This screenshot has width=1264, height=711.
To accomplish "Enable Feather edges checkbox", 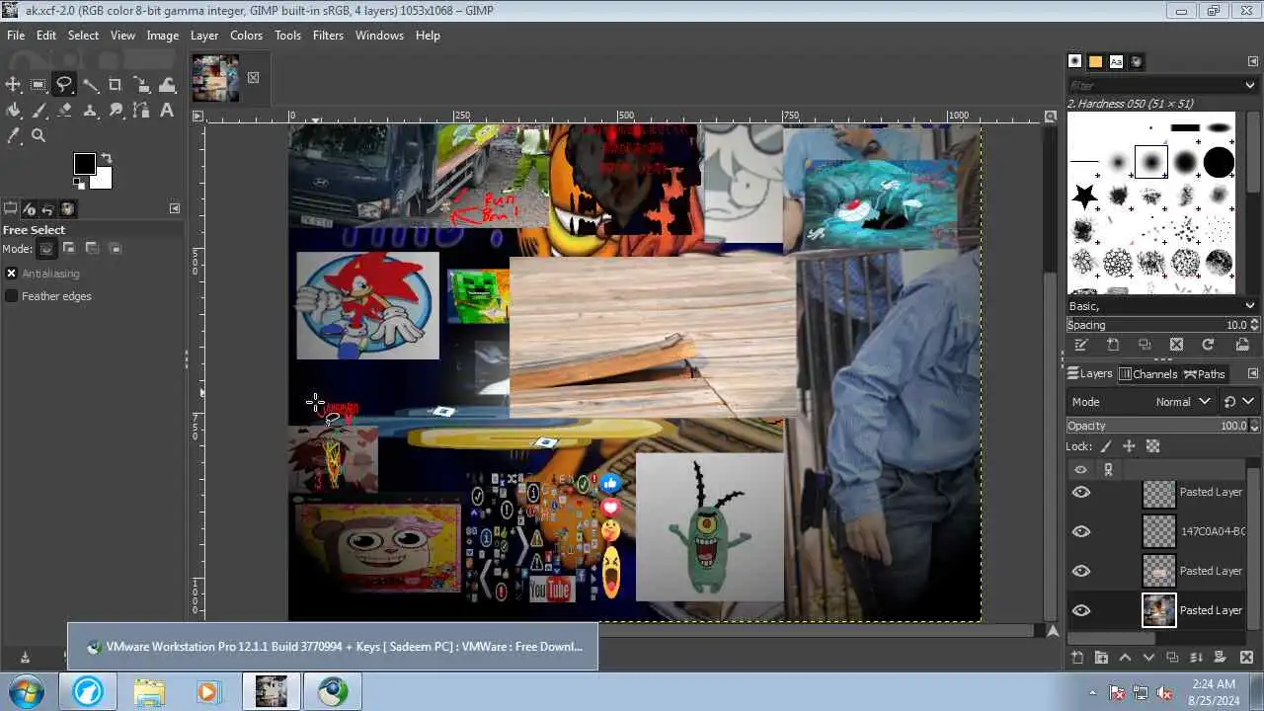I will [12, 296].
